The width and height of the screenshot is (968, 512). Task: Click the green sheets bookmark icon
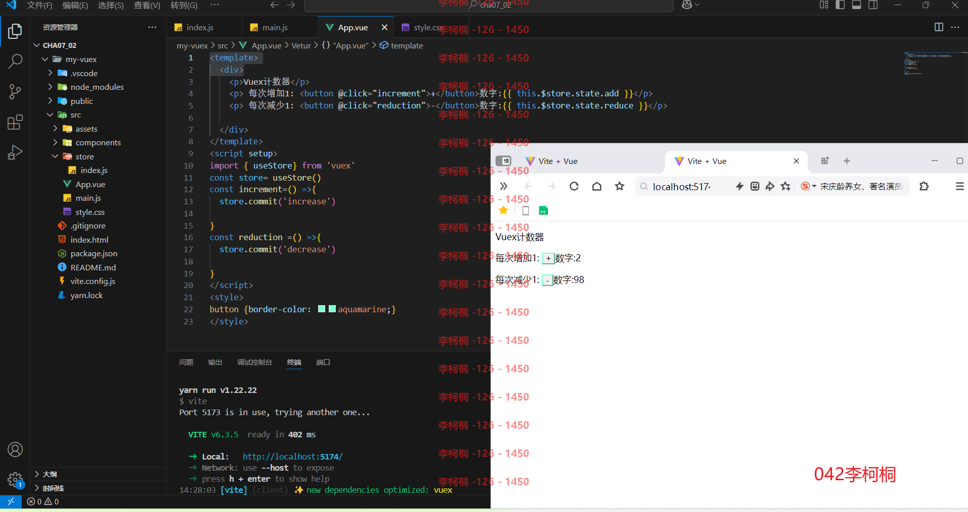(x=543, y=210)
